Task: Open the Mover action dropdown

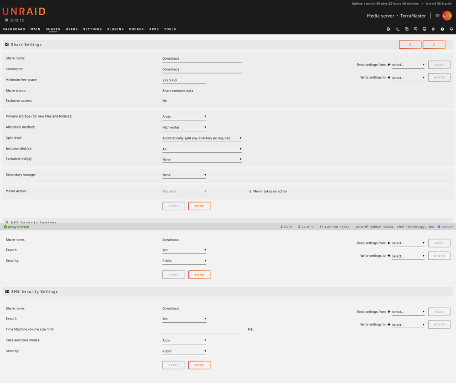Action: [x=184, y=191]
